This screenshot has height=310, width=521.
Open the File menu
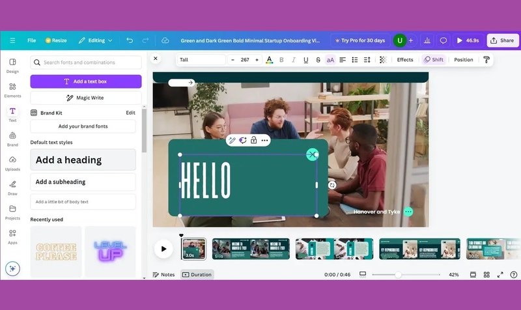[x=31, y=40]
